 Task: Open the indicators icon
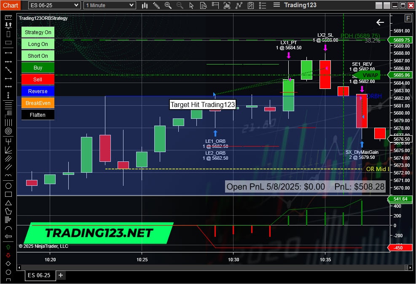(239, 5)
